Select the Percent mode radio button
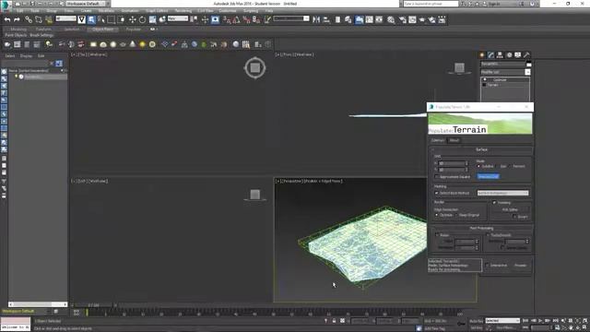590x332 pixels. pyautogui.click(x=511, y=166)
